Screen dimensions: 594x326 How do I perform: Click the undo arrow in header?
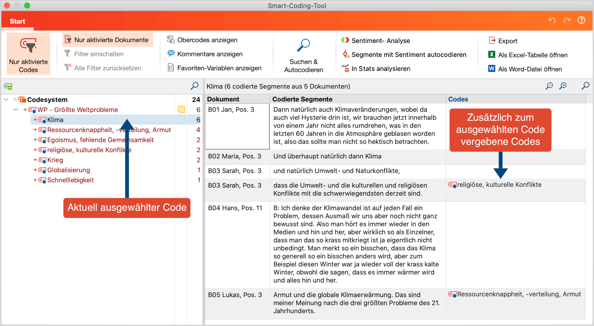552,21
